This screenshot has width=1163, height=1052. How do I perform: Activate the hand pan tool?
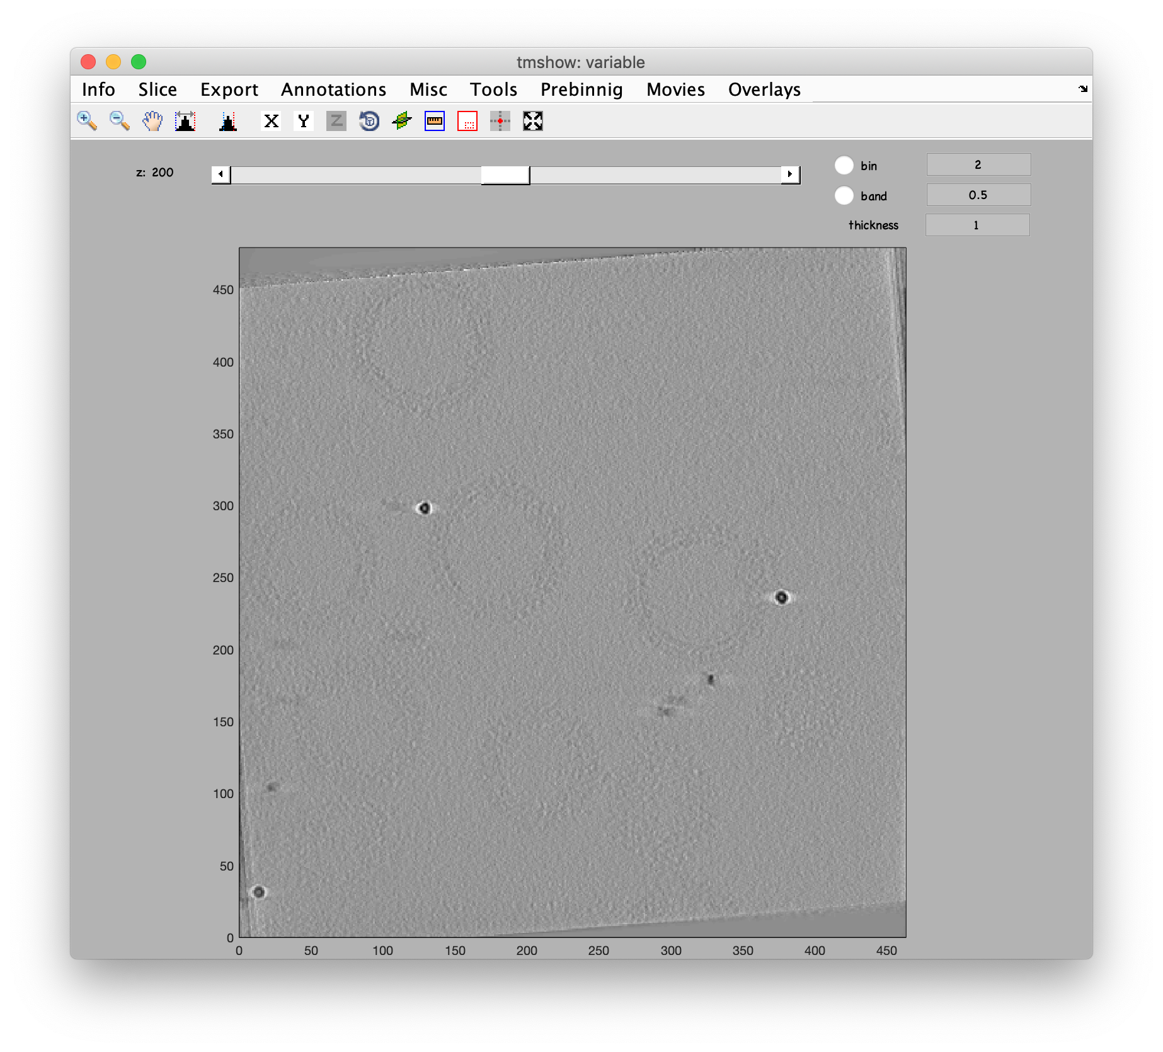click(x=153, y=121)
